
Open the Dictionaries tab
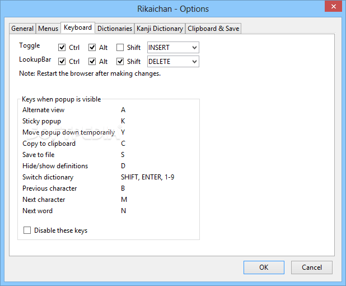tap(115, 29)
